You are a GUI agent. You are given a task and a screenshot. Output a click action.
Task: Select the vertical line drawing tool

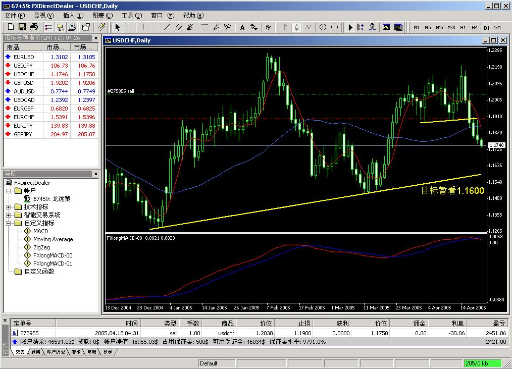143,27
